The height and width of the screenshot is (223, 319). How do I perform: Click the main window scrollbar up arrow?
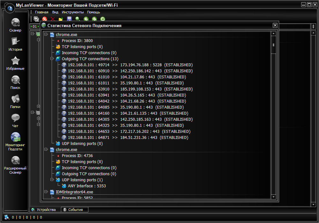point(313,33)
